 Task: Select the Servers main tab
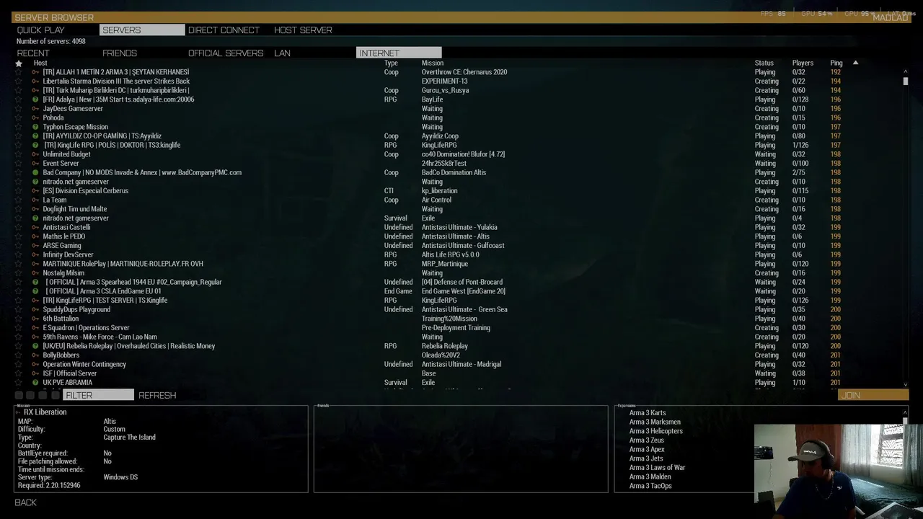(x=142, y=30)
